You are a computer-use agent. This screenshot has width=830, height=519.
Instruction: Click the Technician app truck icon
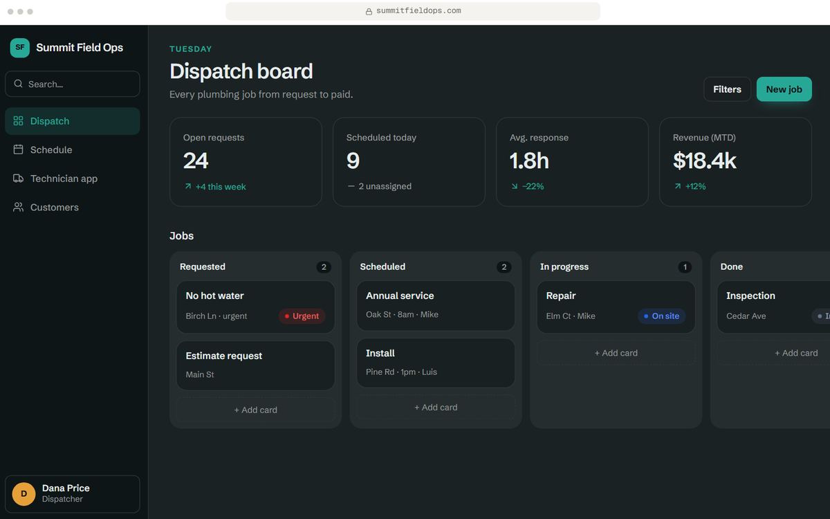pyautogui.click(x=19, y=179)
